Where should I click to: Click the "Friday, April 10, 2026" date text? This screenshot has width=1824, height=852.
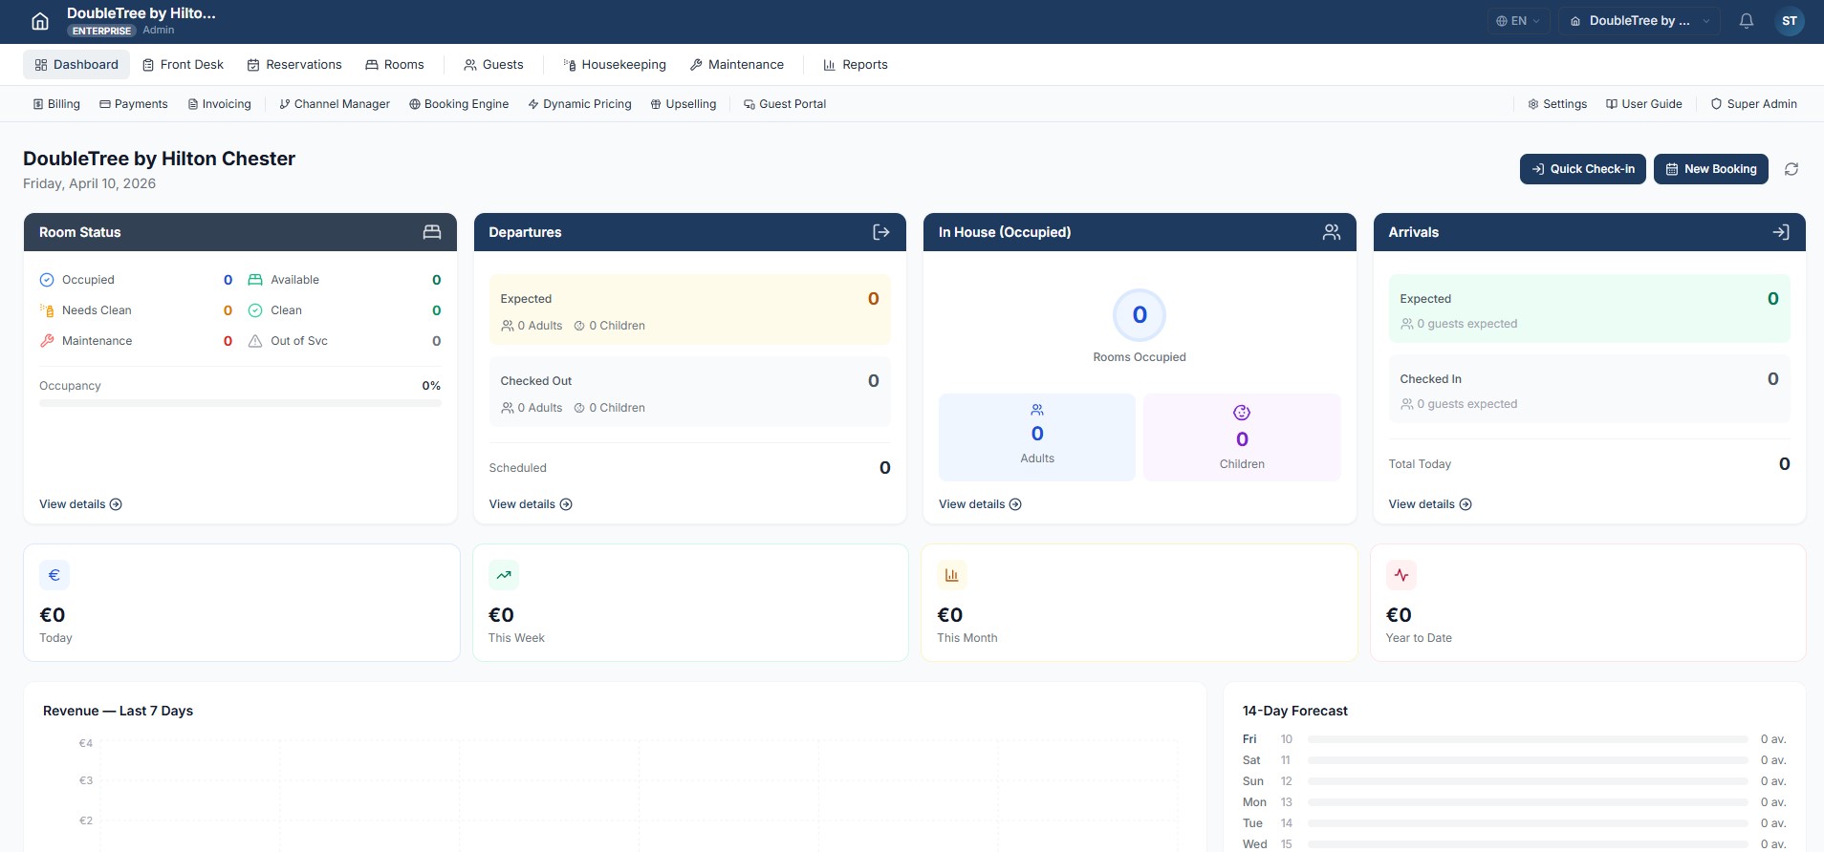[89, 183]
